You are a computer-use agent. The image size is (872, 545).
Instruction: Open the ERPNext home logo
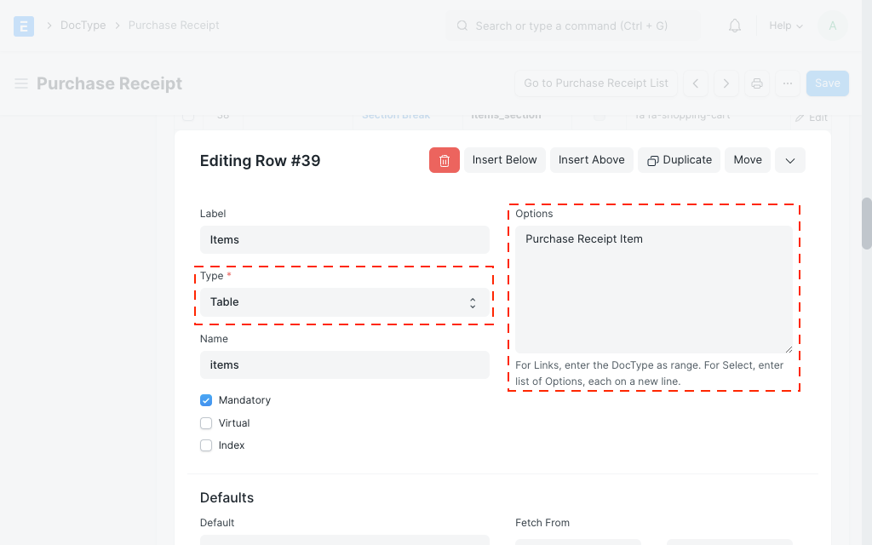24,26
